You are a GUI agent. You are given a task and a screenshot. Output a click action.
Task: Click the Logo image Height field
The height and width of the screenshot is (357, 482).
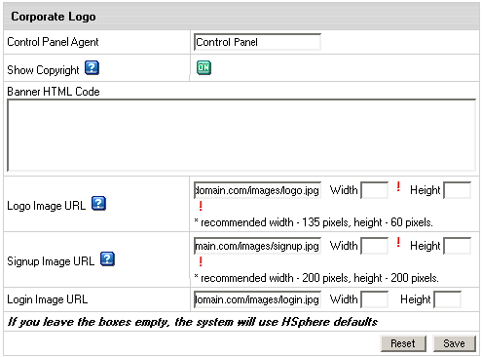coord(458,190)
